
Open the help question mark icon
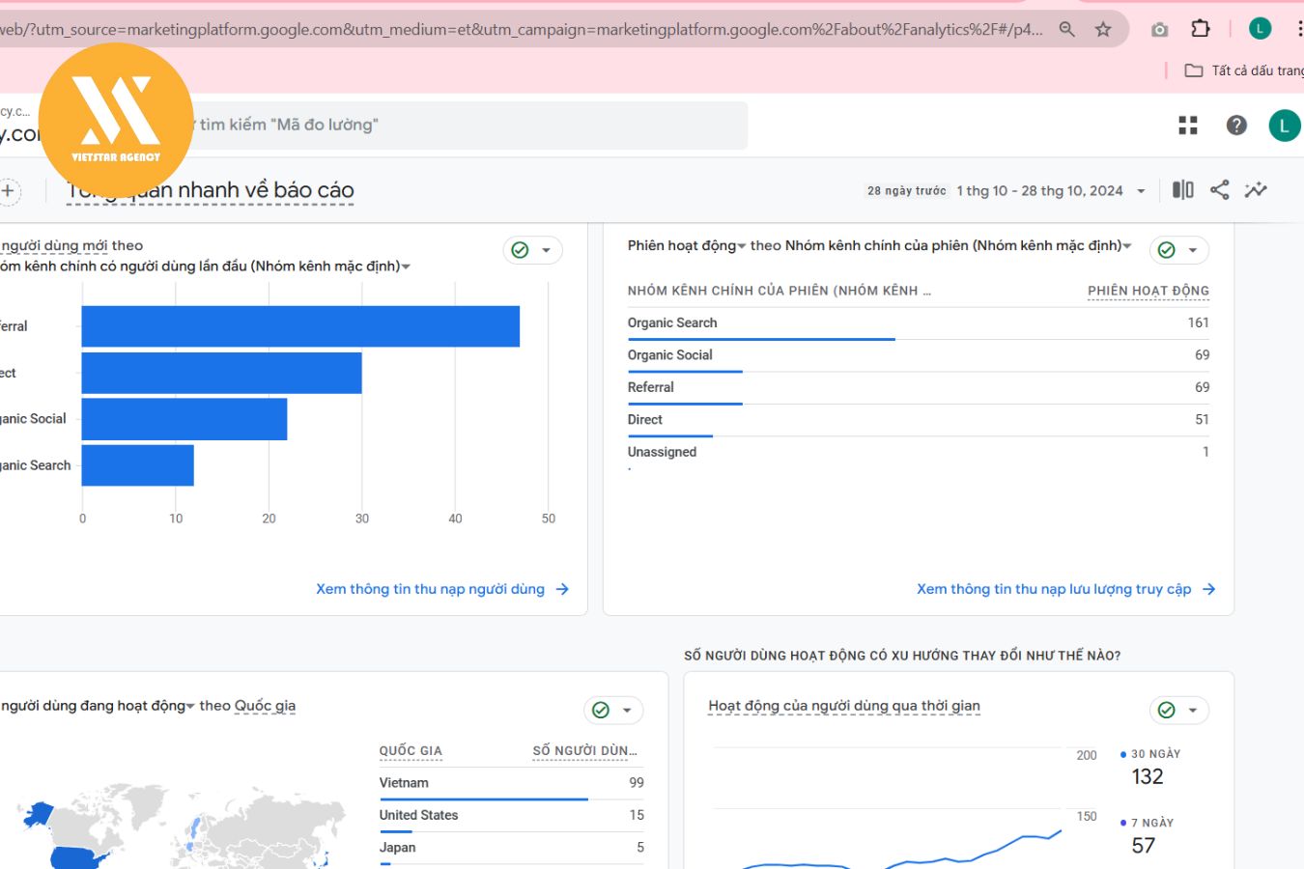(x=1236, y=125)
